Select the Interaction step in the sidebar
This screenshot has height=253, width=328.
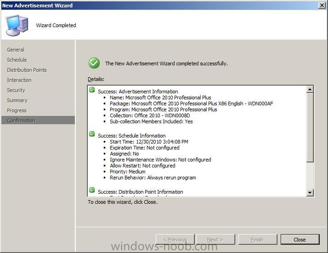pos(19,80)
